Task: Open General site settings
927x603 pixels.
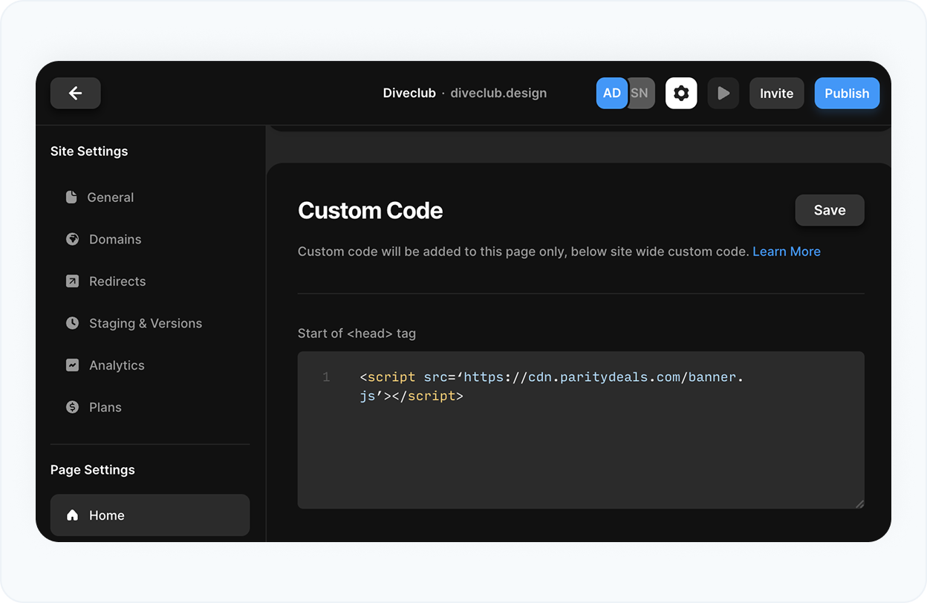Action: 110,197
